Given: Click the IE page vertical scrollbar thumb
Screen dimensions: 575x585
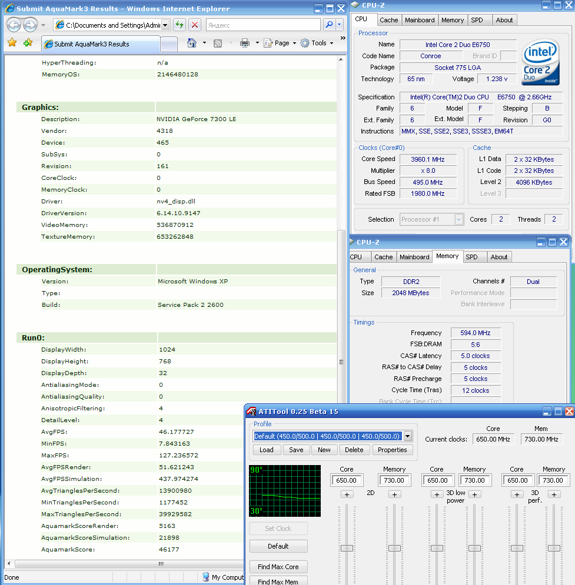Looking at the screenshot, I should [x=341, y=317].
